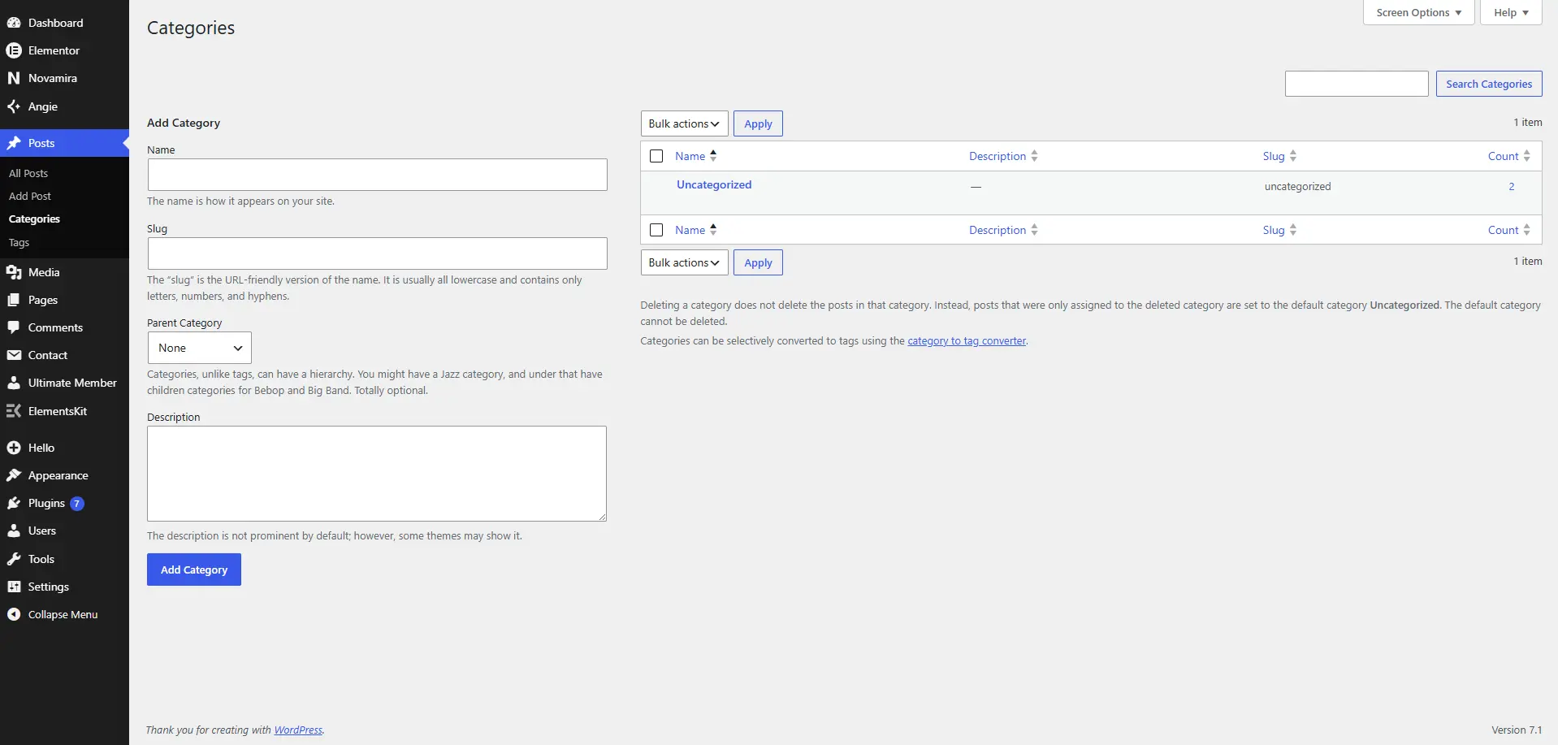The height and width of the screenshot is (745, 1558).
Task: Click the Contact envelope icon
Action: point(14,355)
